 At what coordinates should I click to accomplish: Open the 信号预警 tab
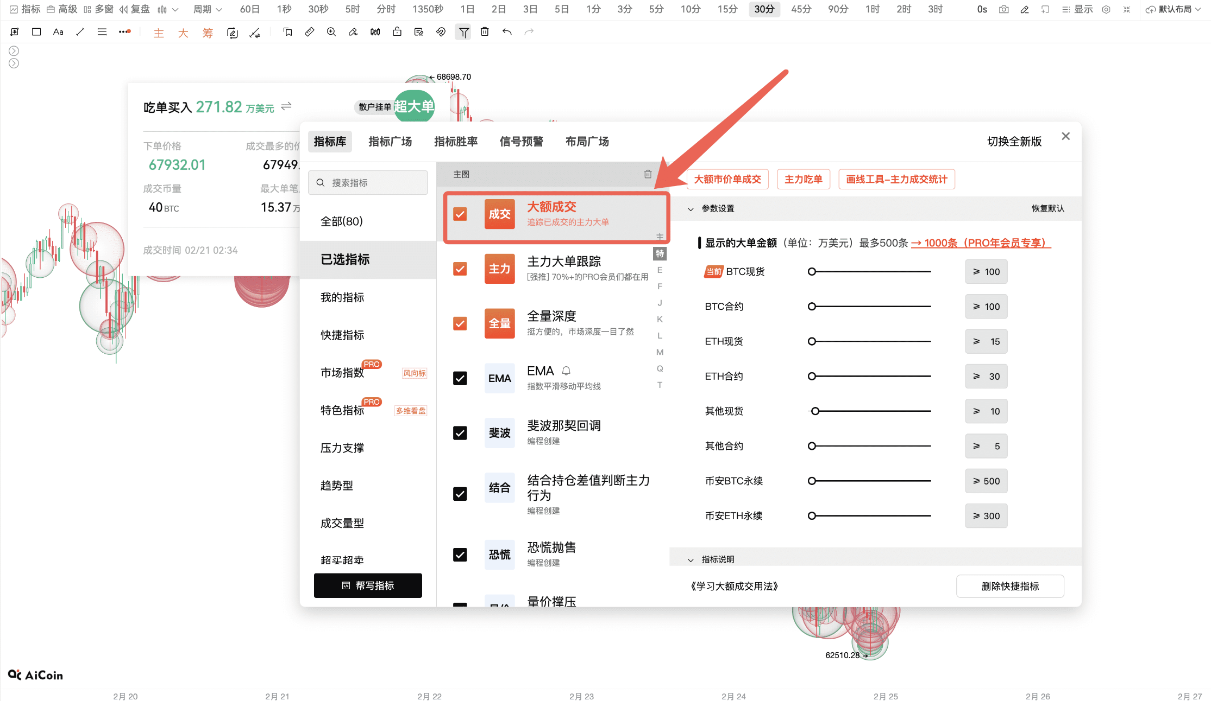pyautogui.click(x=521, y=142)
